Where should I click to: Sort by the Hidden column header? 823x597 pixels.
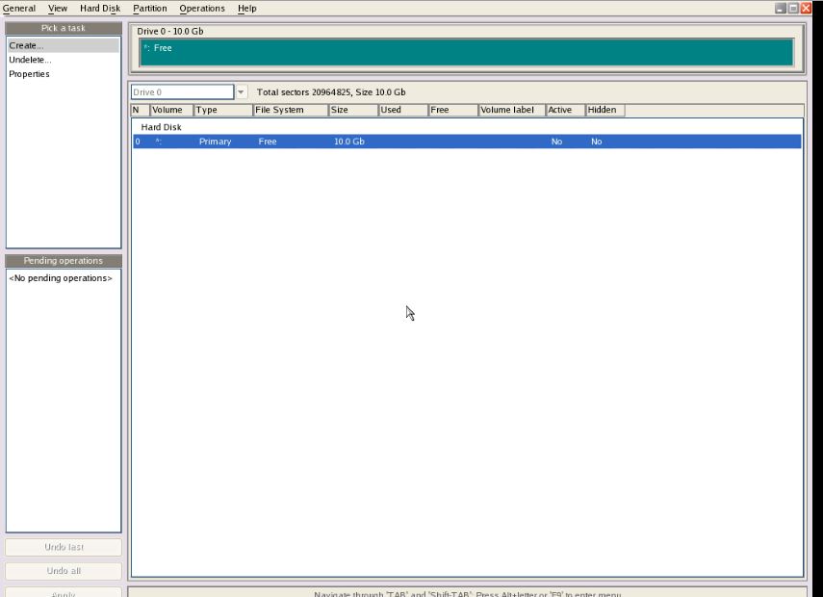(605, 110)
